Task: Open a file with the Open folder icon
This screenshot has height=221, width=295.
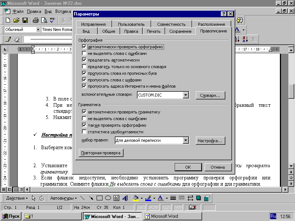Action: click(16, 20)
